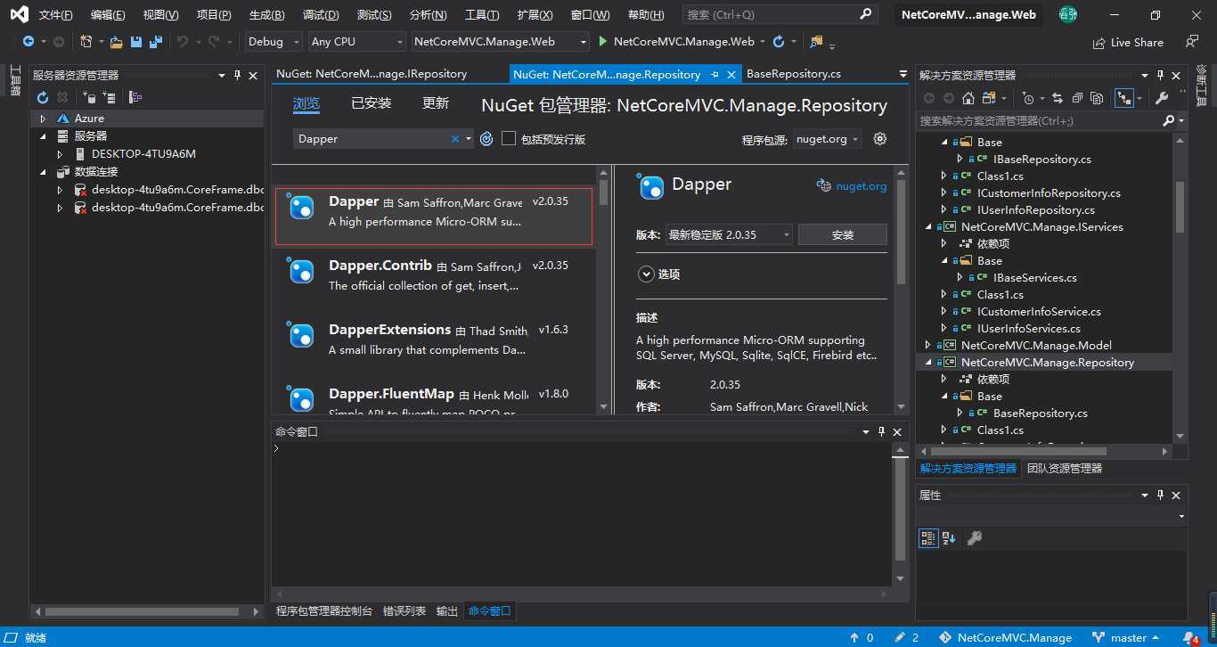
Task: Toggle the include prerelease checkbox
Action: [509, 138]
